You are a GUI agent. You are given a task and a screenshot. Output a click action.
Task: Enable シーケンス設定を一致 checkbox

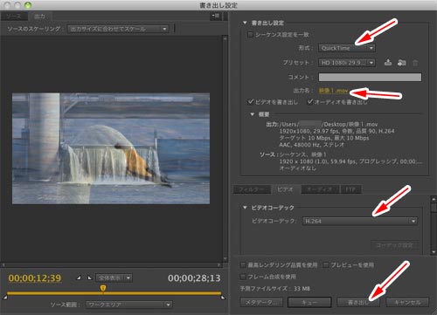click(x=250, y=35)
